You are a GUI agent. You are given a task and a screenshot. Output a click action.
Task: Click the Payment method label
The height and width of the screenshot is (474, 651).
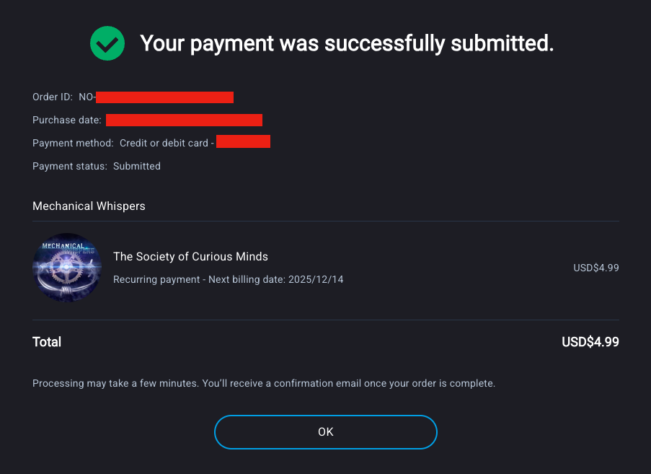[x=73, y=143]
